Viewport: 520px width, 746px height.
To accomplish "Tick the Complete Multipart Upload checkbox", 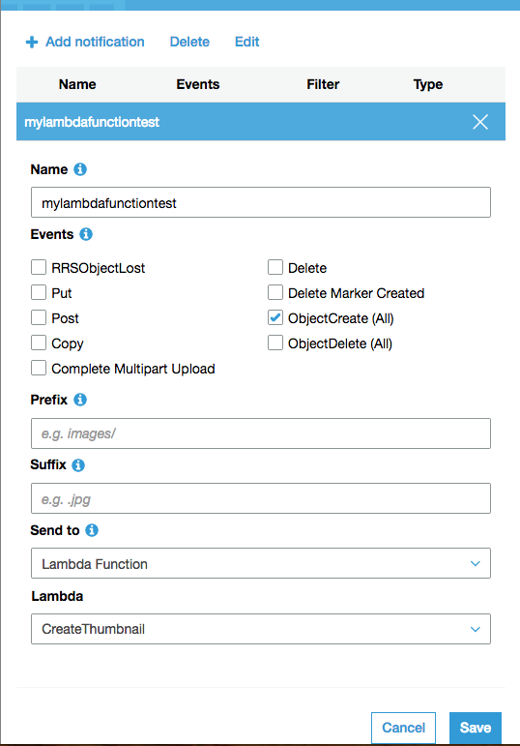I will [x=39, y=368].
